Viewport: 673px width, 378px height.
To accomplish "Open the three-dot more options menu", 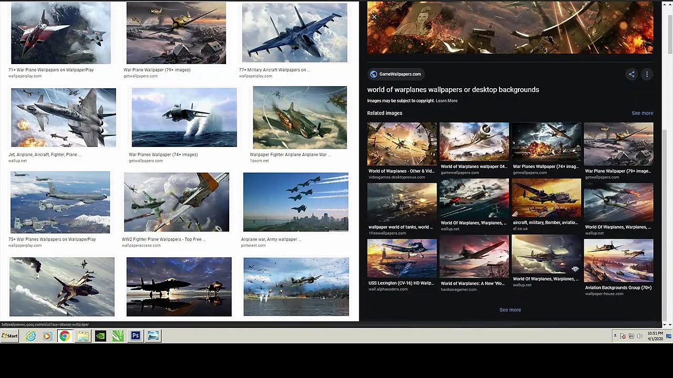I will (x=647, y=74).
